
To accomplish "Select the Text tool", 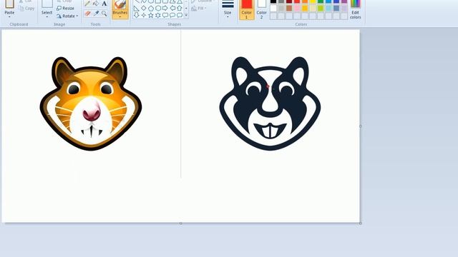I will [104, 4].
